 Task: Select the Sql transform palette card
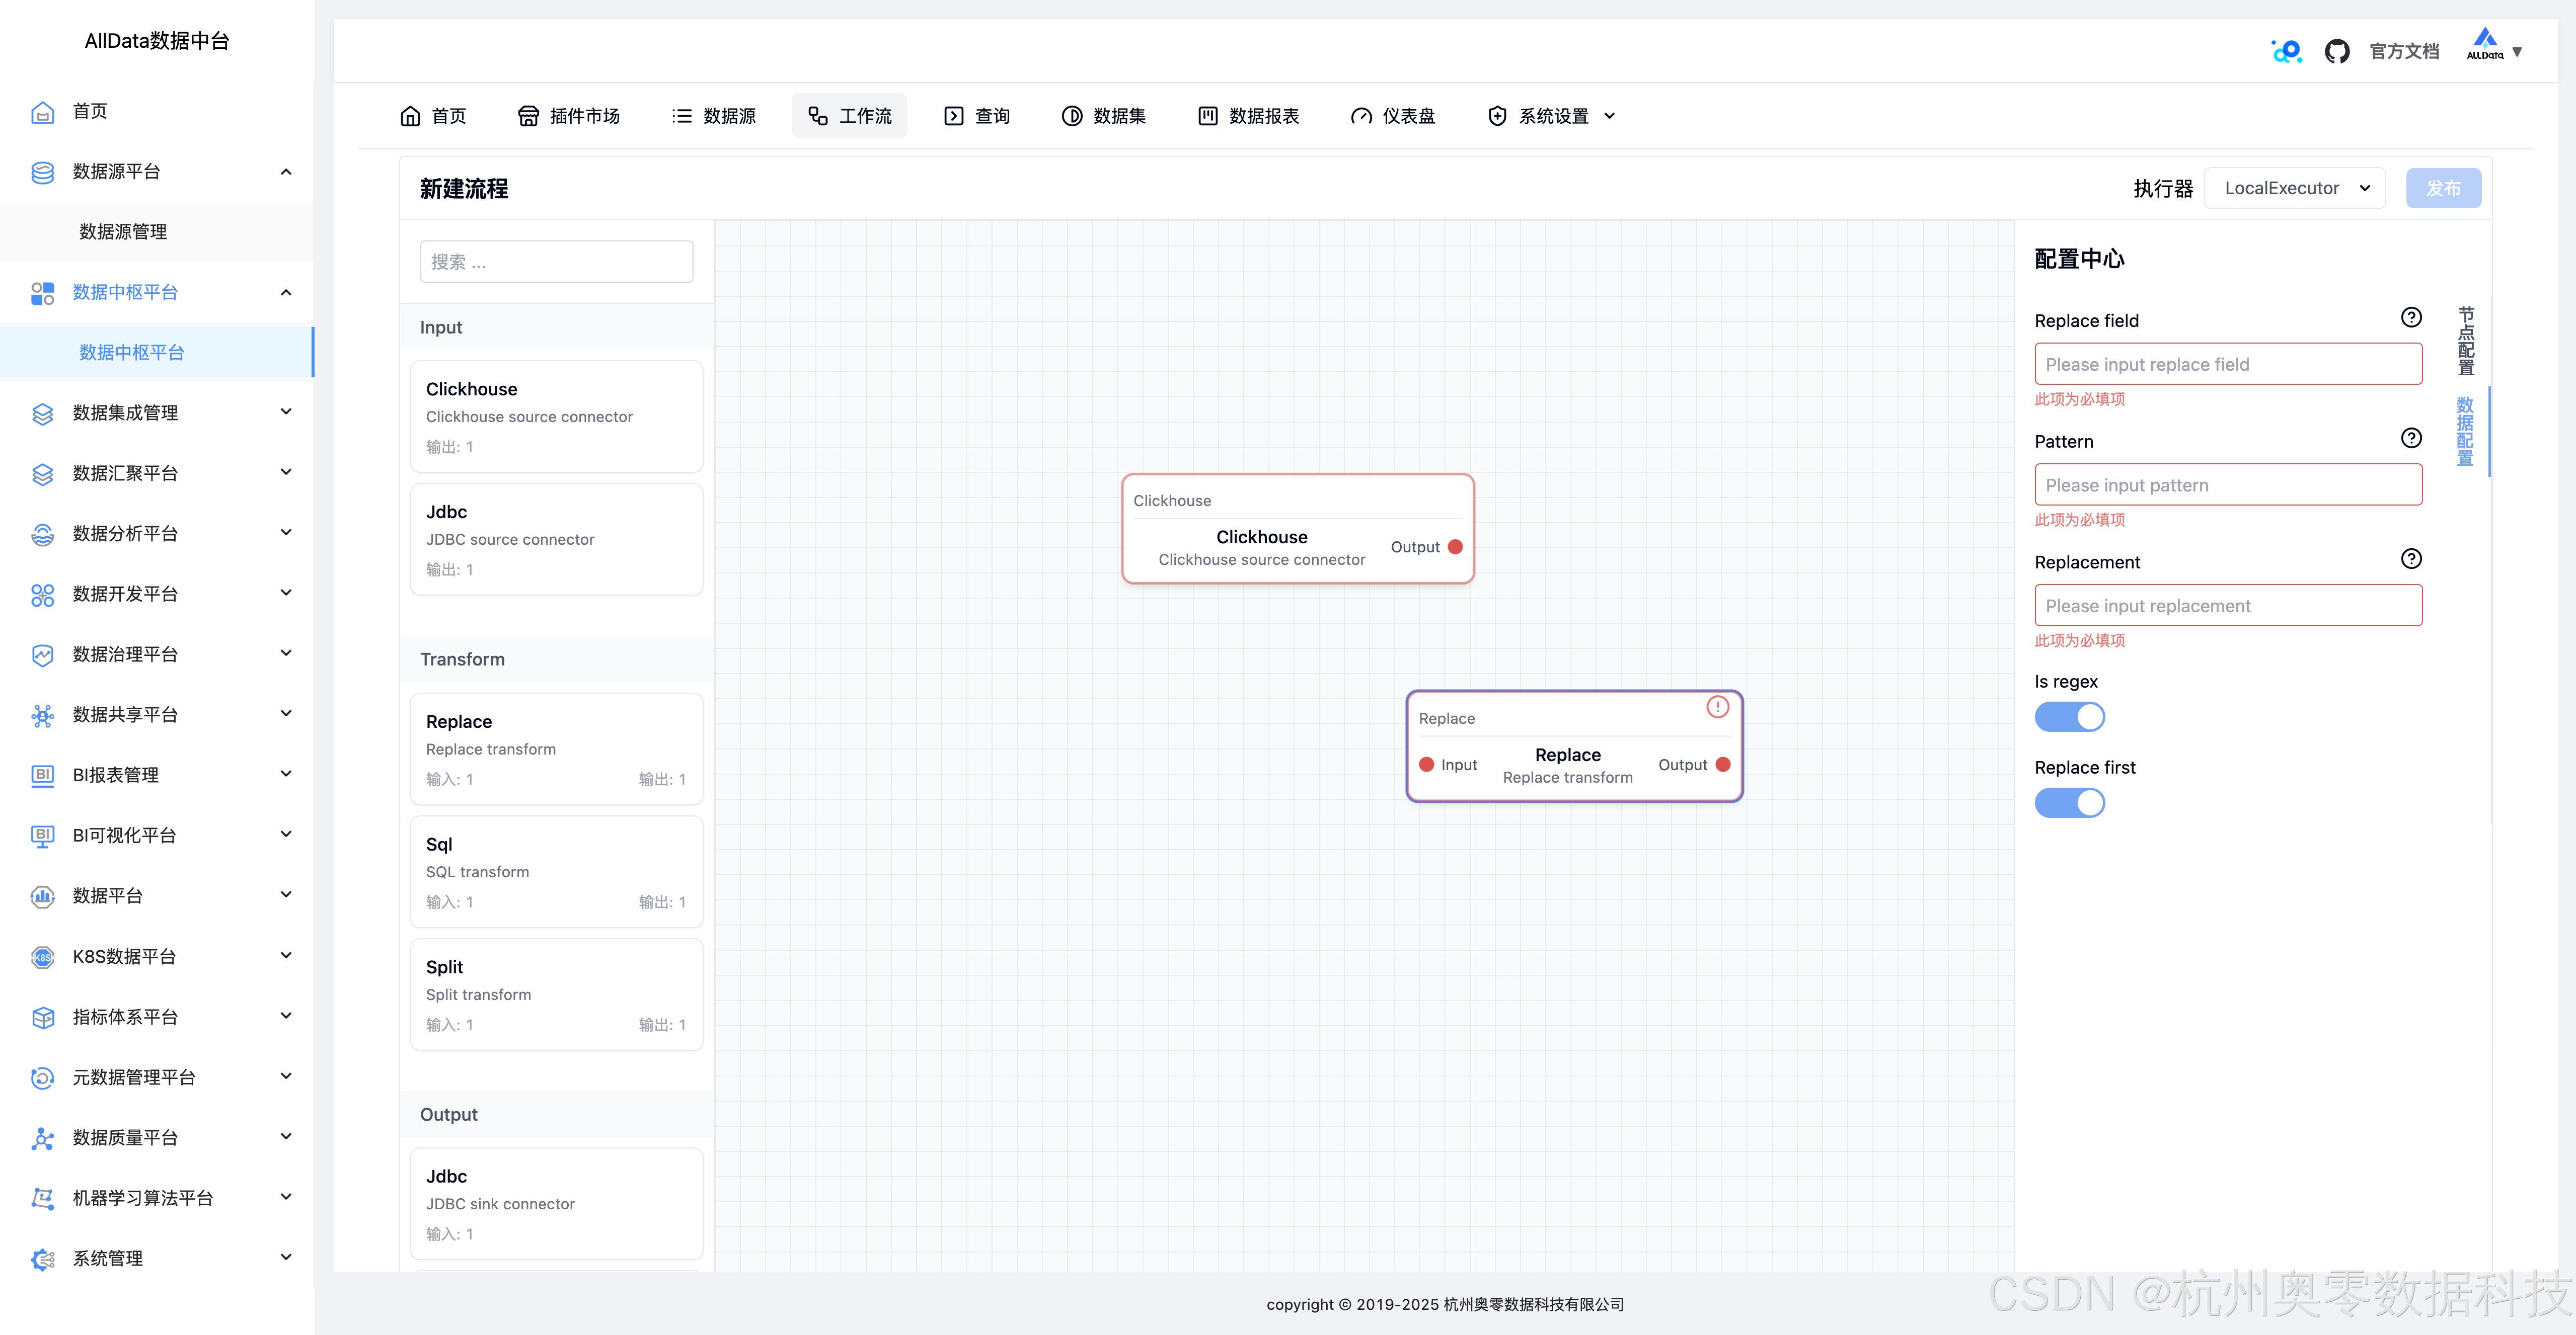[556, 872]
